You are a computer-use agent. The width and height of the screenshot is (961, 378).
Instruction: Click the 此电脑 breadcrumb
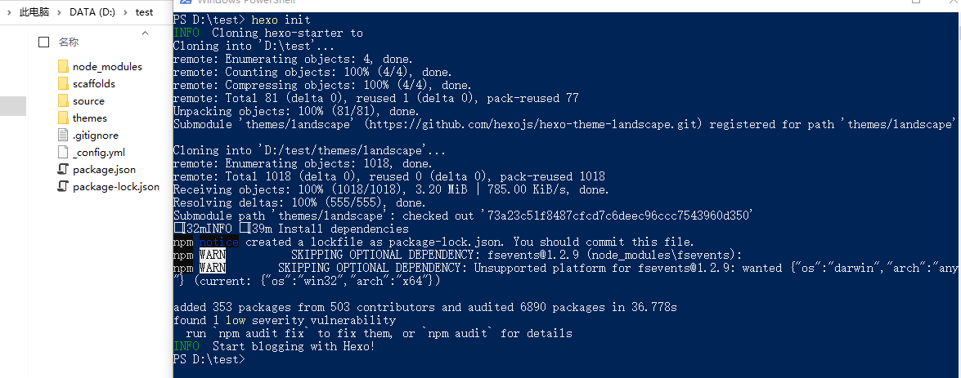(x=34, y=12)
